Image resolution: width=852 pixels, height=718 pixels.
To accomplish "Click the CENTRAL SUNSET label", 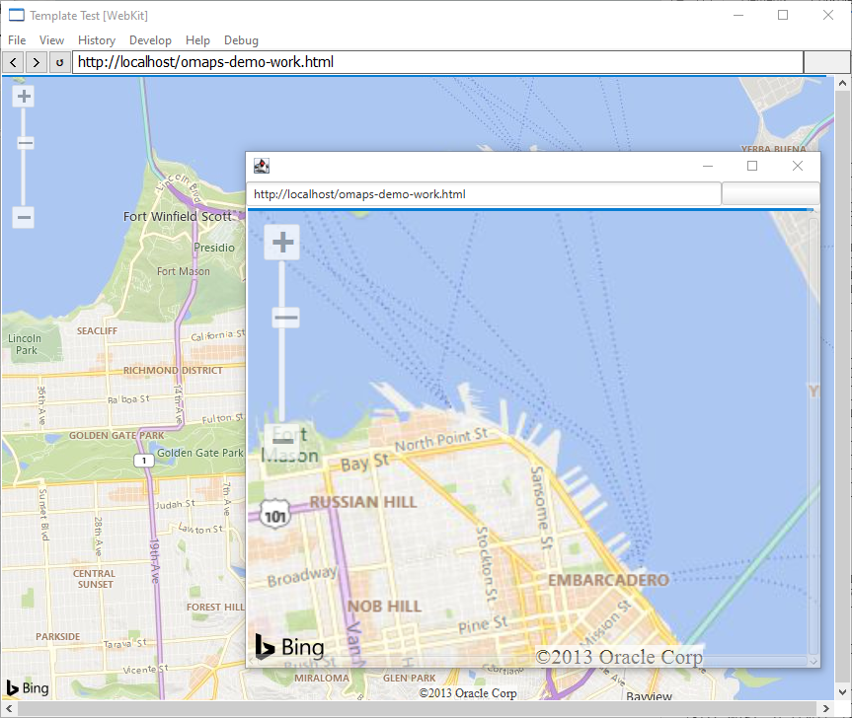I will (95, 579).
